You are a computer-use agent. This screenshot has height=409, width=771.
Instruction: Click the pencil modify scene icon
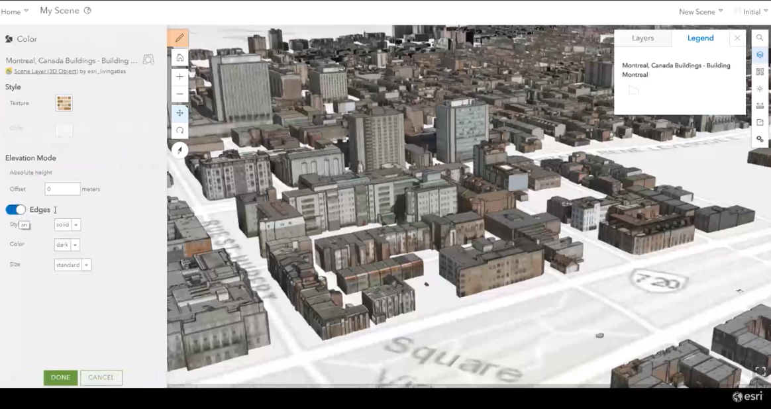point(179,38)
